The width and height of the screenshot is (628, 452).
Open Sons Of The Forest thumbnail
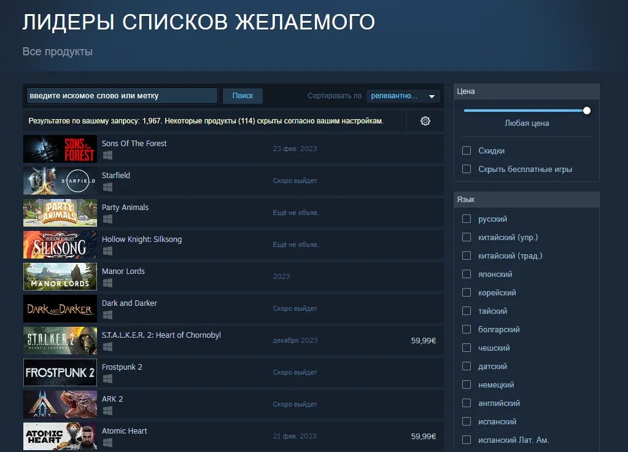pos(60,149)
